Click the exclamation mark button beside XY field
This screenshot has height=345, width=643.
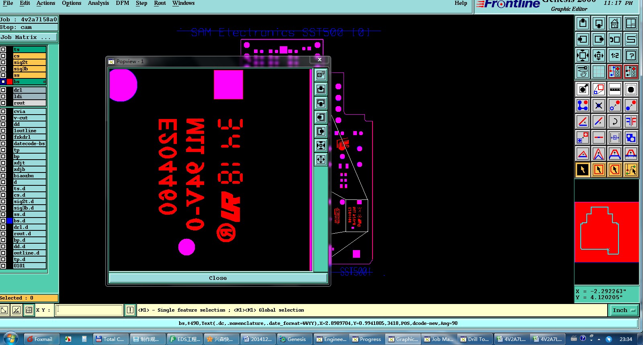pyautogui.click(x=130, y=310)
